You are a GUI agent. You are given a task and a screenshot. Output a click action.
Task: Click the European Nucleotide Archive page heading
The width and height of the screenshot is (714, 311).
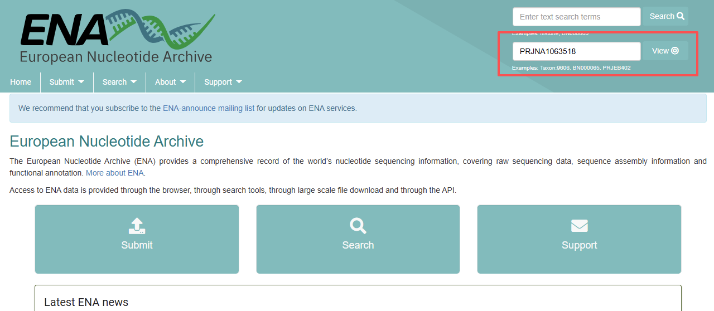click(107, 141)
